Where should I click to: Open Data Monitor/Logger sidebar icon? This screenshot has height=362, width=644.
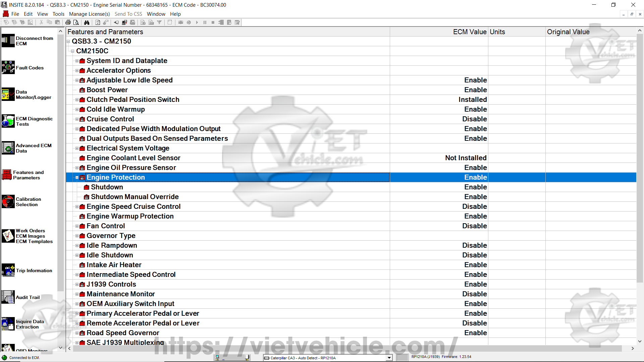(8, 95)
